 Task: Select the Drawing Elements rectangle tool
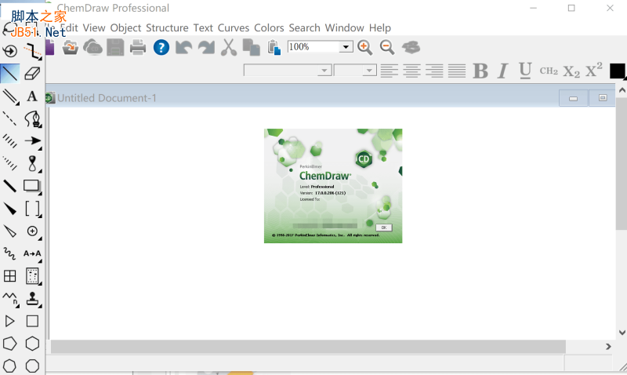tap(32, 186)
